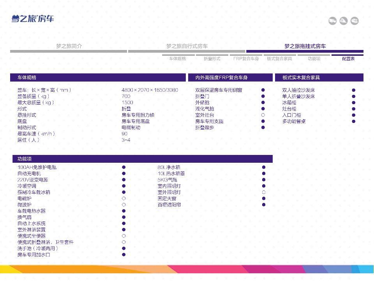The height and width of the screenshot is (281, 374).
Task: Toggle the 室外照明灯 option dot
Action: (x=264, y=192)
